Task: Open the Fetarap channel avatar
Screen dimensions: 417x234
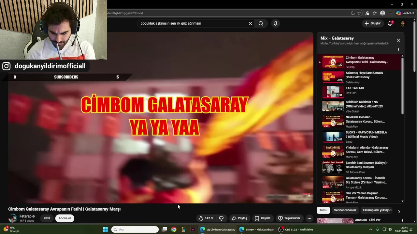Action: click(x=13, y=218)
